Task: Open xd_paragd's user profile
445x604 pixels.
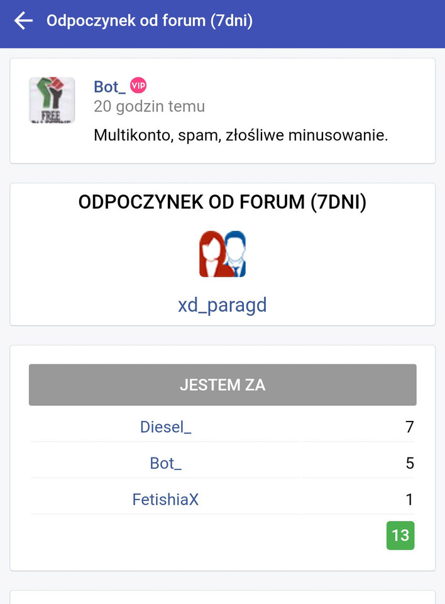Action: pyautogui.click(x=222, y=305)
